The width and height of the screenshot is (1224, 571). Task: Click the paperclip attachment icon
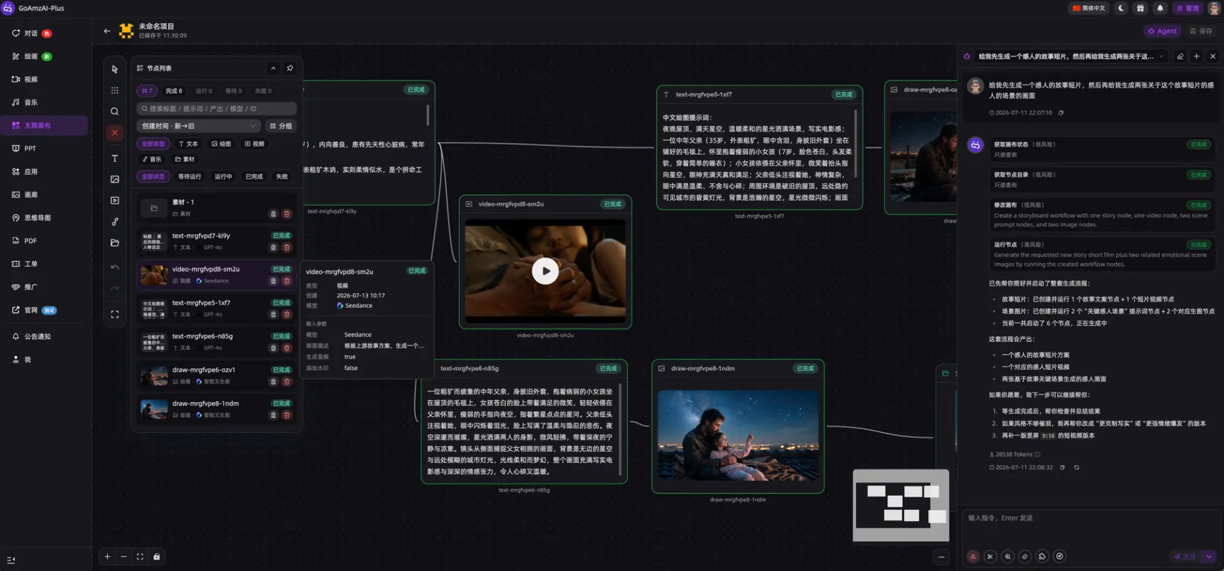1025,556
